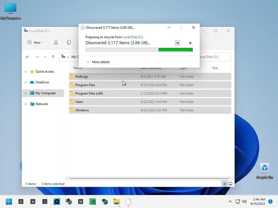Sort by the Size column header

215,68
